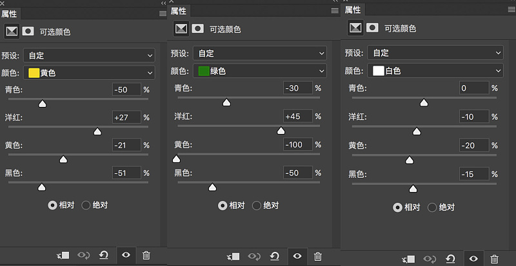Image resolution: width=516 pixels, height=266 pixels.
Task: Close the green properties panel
Action: [x=171, y=1]
